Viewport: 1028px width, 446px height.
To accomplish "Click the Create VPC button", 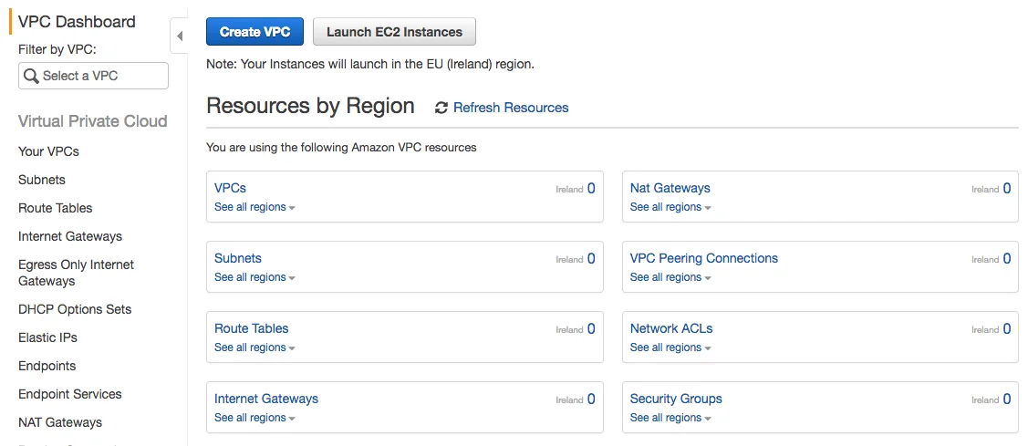I will coord(255,32).
